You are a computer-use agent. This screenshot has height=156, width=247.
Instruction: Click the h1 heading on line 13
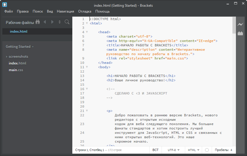click(x=141, y=76)
